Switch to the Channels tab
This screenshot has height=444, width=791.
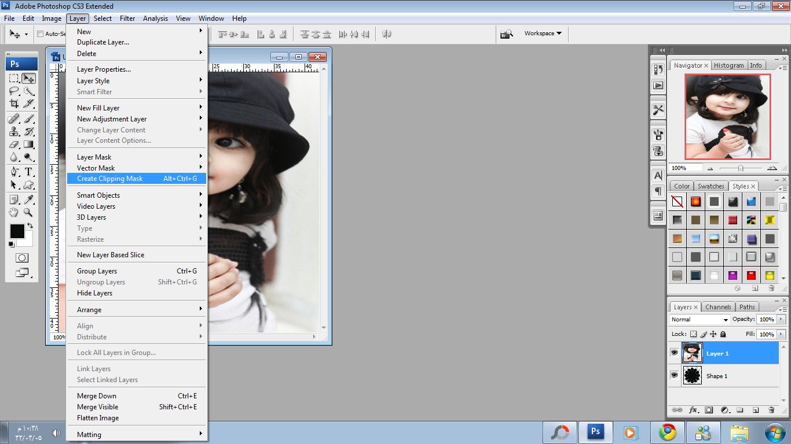pos(718,307)
